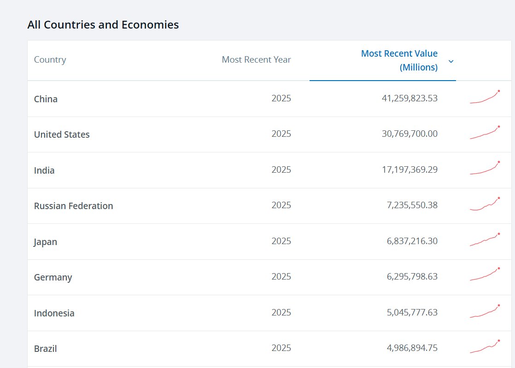Viewport: 515px width, 368px height.
Task: Select Brazil's value 4,986,894.75
Action: tap(412, 348)
